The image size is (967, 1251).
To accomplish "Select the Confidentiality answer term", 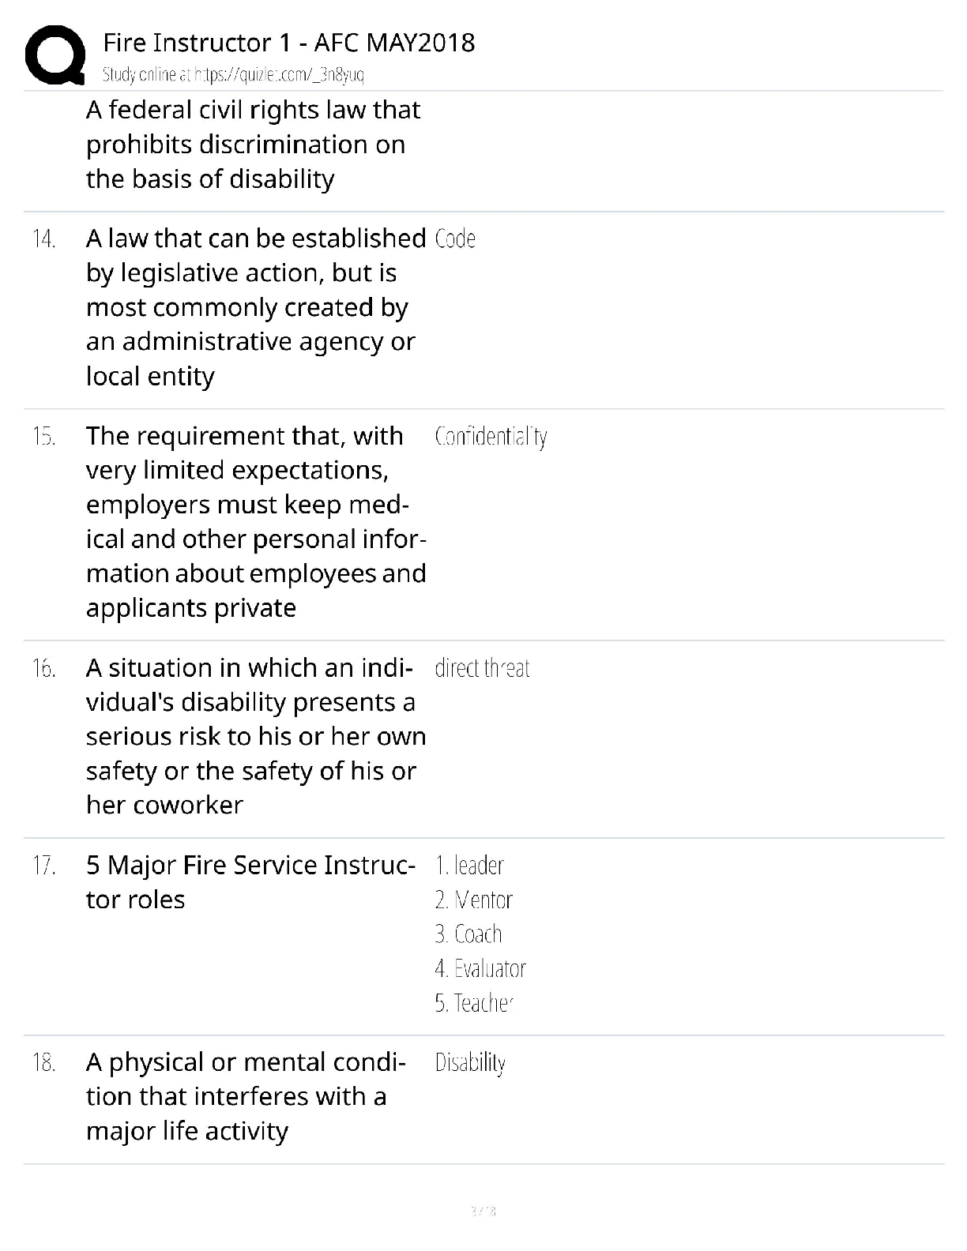I will (x=491, y=437).
